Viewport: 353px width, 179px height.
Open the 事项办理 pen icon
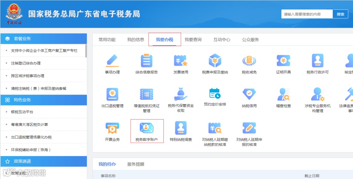click(x=112, y=61)
